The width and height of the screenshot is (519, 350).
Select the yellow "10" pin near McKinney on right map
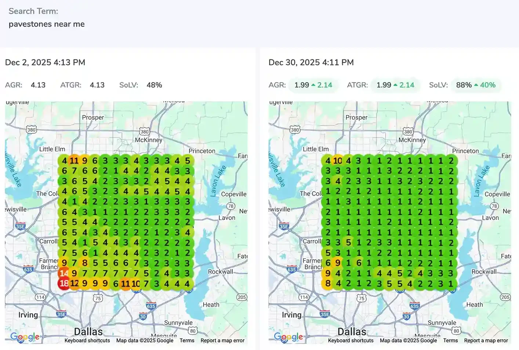[337, 160]
